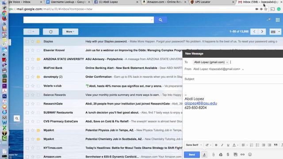Open the WyzAnt Chemistry Job email
Screen dimensions: 283x159
[x=103, y=139]
